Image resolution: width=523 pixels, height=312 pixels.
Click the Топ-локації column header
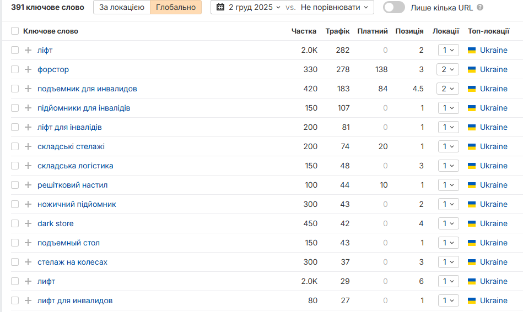point(489,31)
